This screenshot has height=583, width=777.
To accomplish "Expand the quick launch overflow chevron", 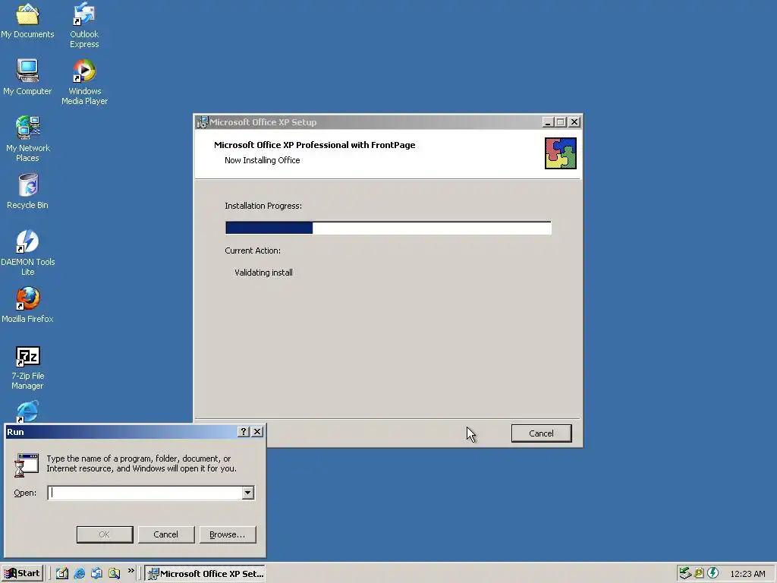I will tap(131, 571).
